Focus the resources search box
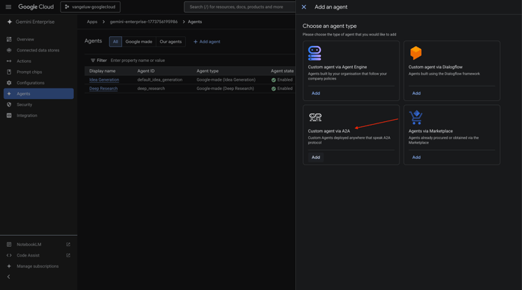This screenshot has height=290, width=522. (239, 7)
